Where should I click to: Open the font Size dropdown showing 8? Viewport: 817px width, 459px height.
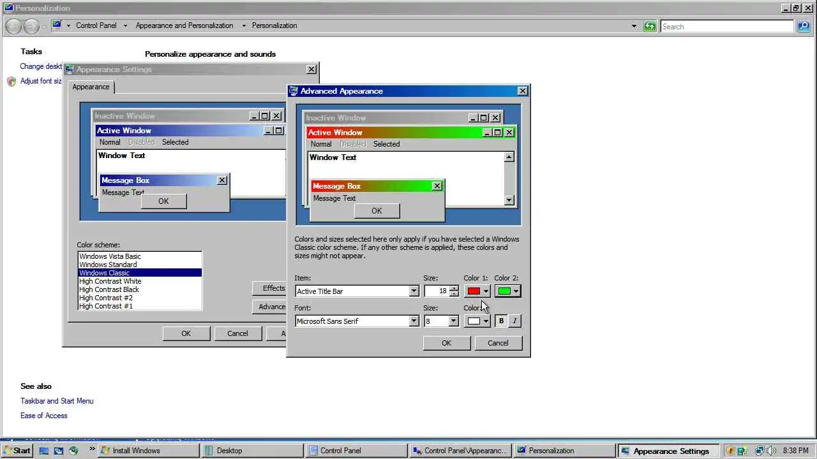(453, 321)
